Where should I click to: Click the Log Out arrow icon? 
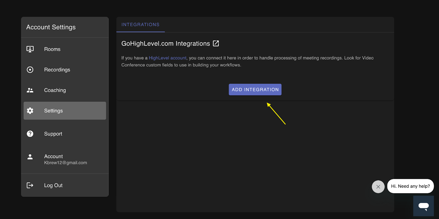coord(30,185)
